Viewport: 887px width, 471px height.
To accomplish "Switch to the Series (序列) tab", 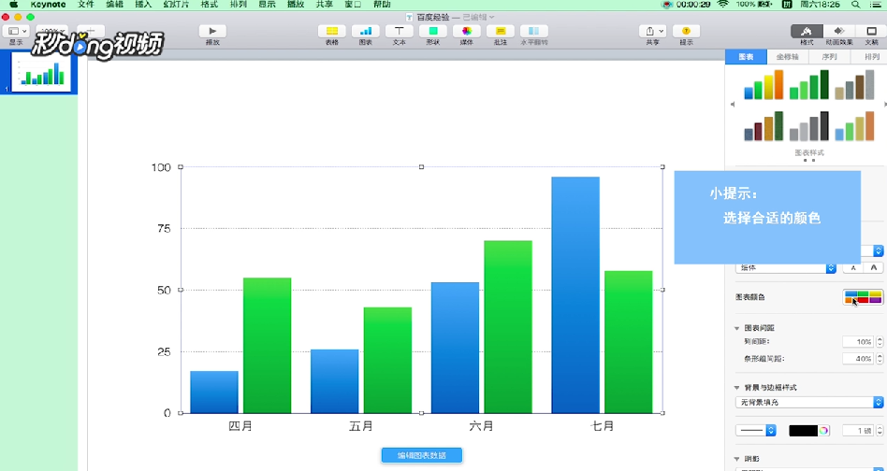I will point(829,57).
